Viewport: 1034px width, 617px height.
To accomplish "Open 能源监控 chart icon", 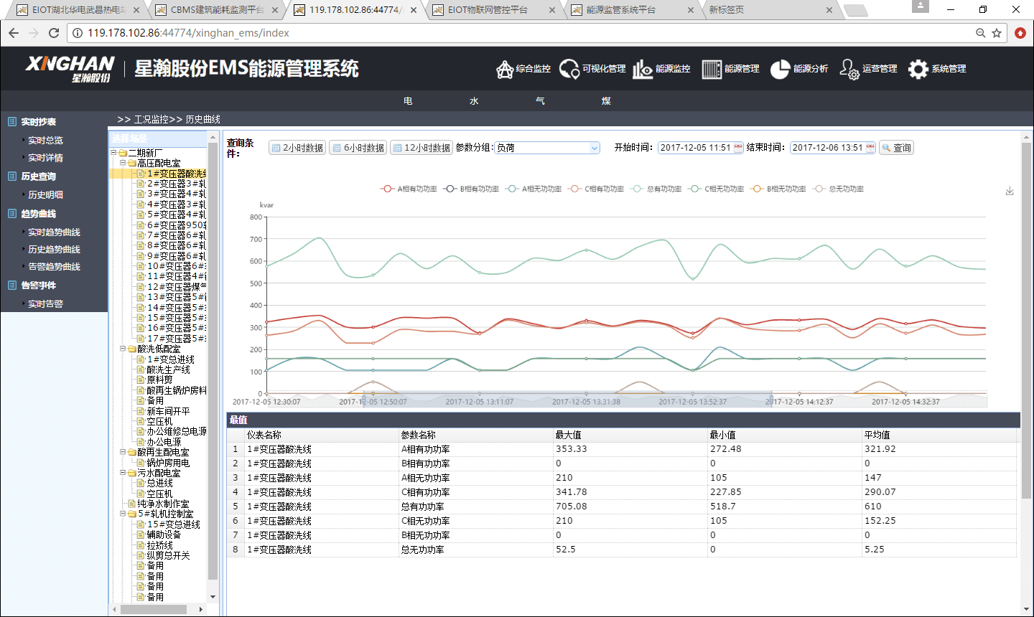I will (643, 69).
